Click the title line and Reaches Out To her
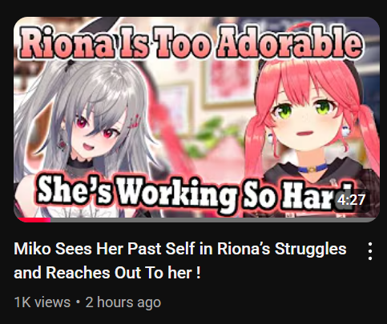 coord(107,273)
